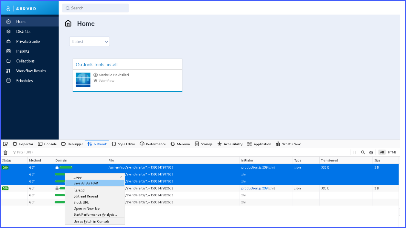The height and width of the screenshot is (228, 406).
Task: Choose Block URL from context menu
Action: (95, 202)
